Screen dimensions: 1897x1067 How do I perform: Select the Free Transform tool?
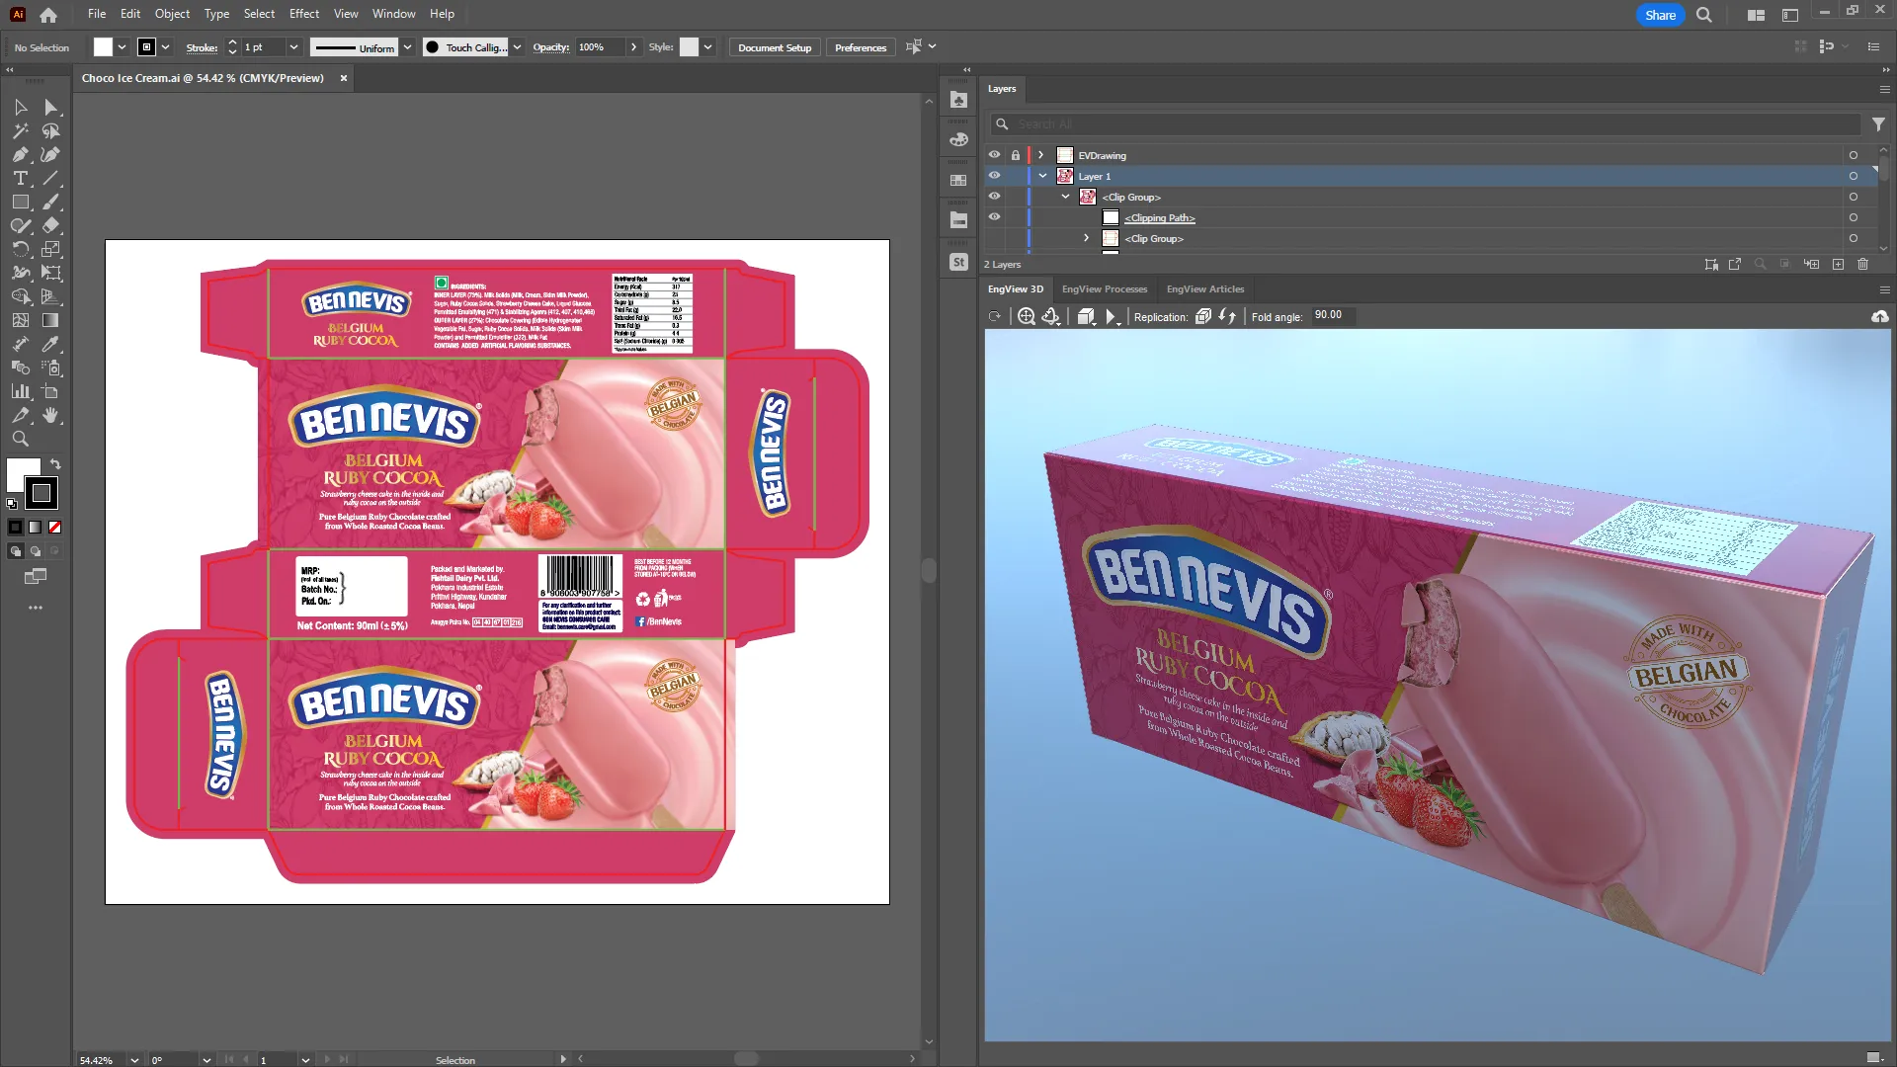51,273
